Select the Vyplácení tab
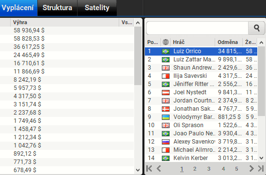 (18, 8)
